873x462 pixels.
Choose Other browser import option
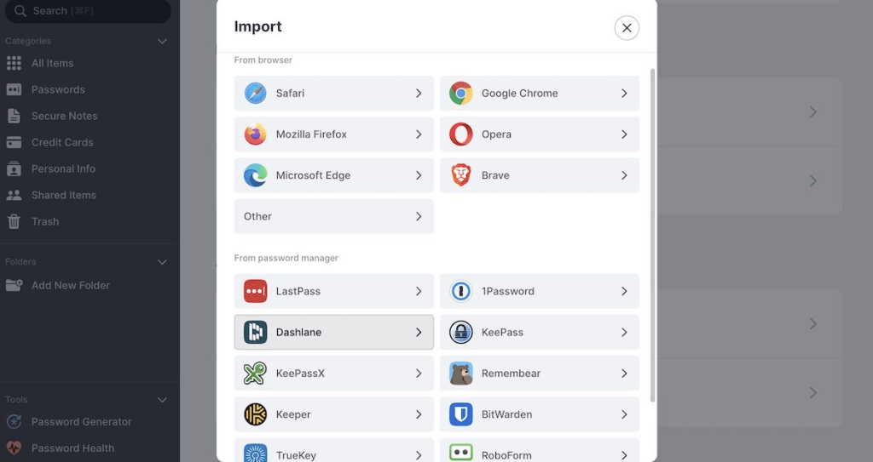333,216
